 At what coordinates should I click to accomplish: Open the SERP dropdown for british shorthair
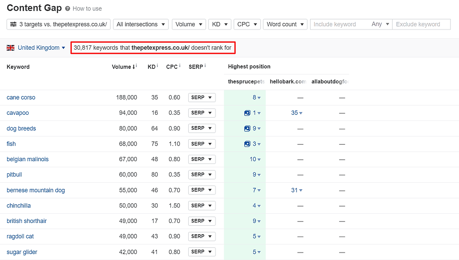(x=202, y=221)
